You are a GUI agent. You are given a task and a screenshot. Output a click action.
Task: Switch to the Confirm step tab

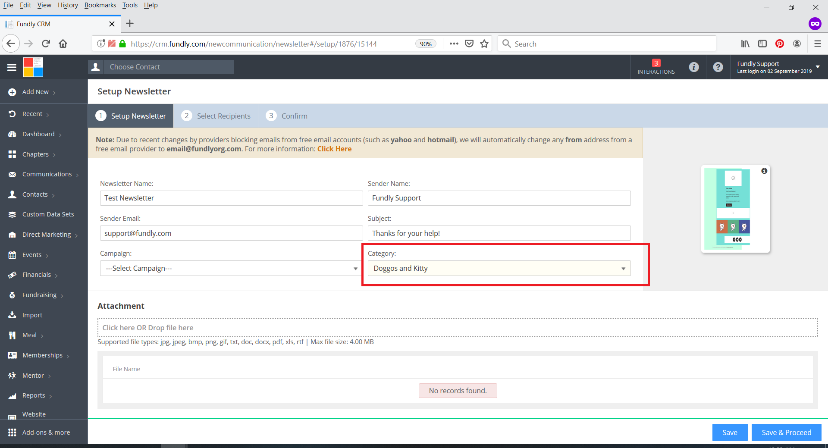[x=287, y=116]
